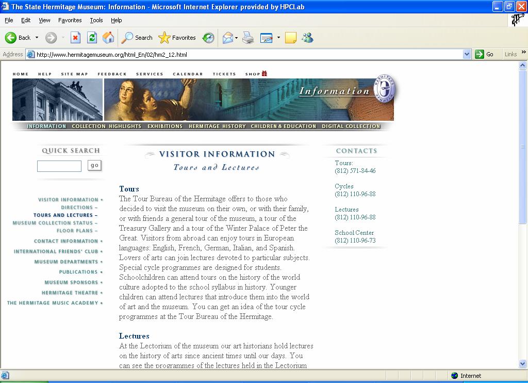The image size is (528, 383).
Task: Open the Edit button dropdown arrow
Action: (x=278, y=38)
